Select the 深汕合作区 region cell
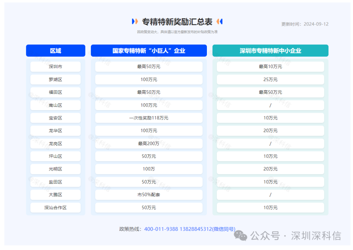This screenshot has height=250, width=353. pyautogui.click(x=56, y=208)
